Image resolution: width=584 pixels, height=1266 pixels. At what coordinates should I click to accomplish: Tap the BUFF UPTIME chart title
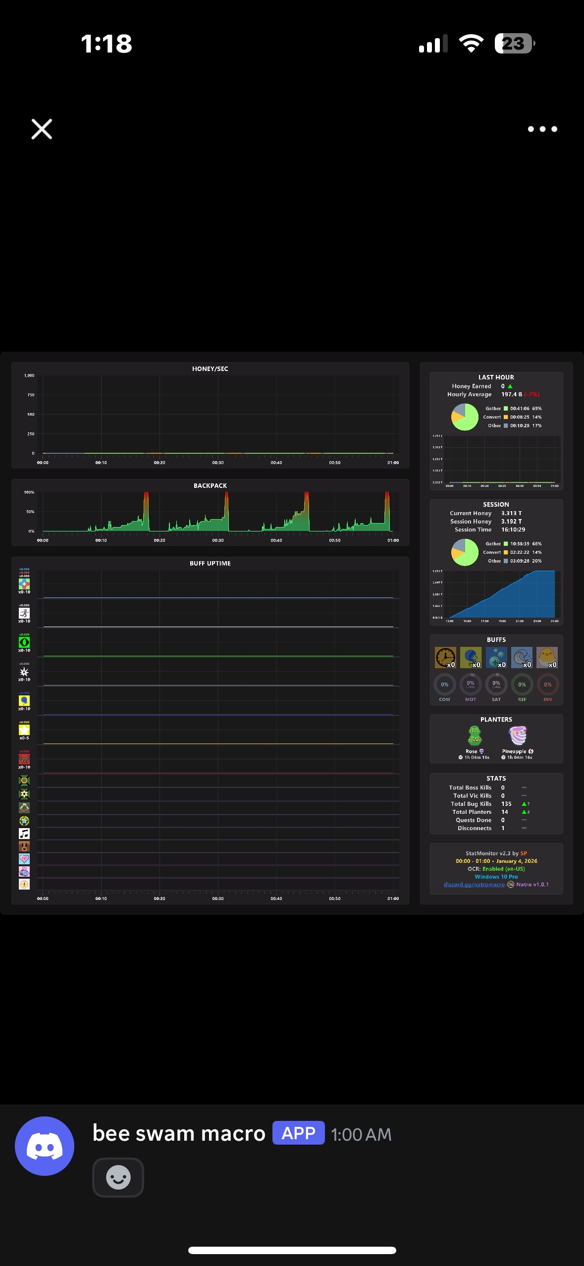tap(210, 564)
